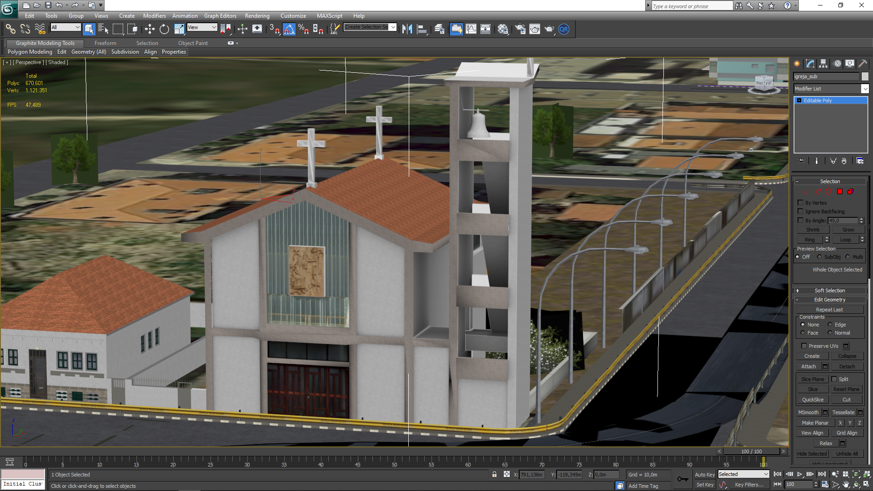Select the Face constraint radio button

coord(803,333)
